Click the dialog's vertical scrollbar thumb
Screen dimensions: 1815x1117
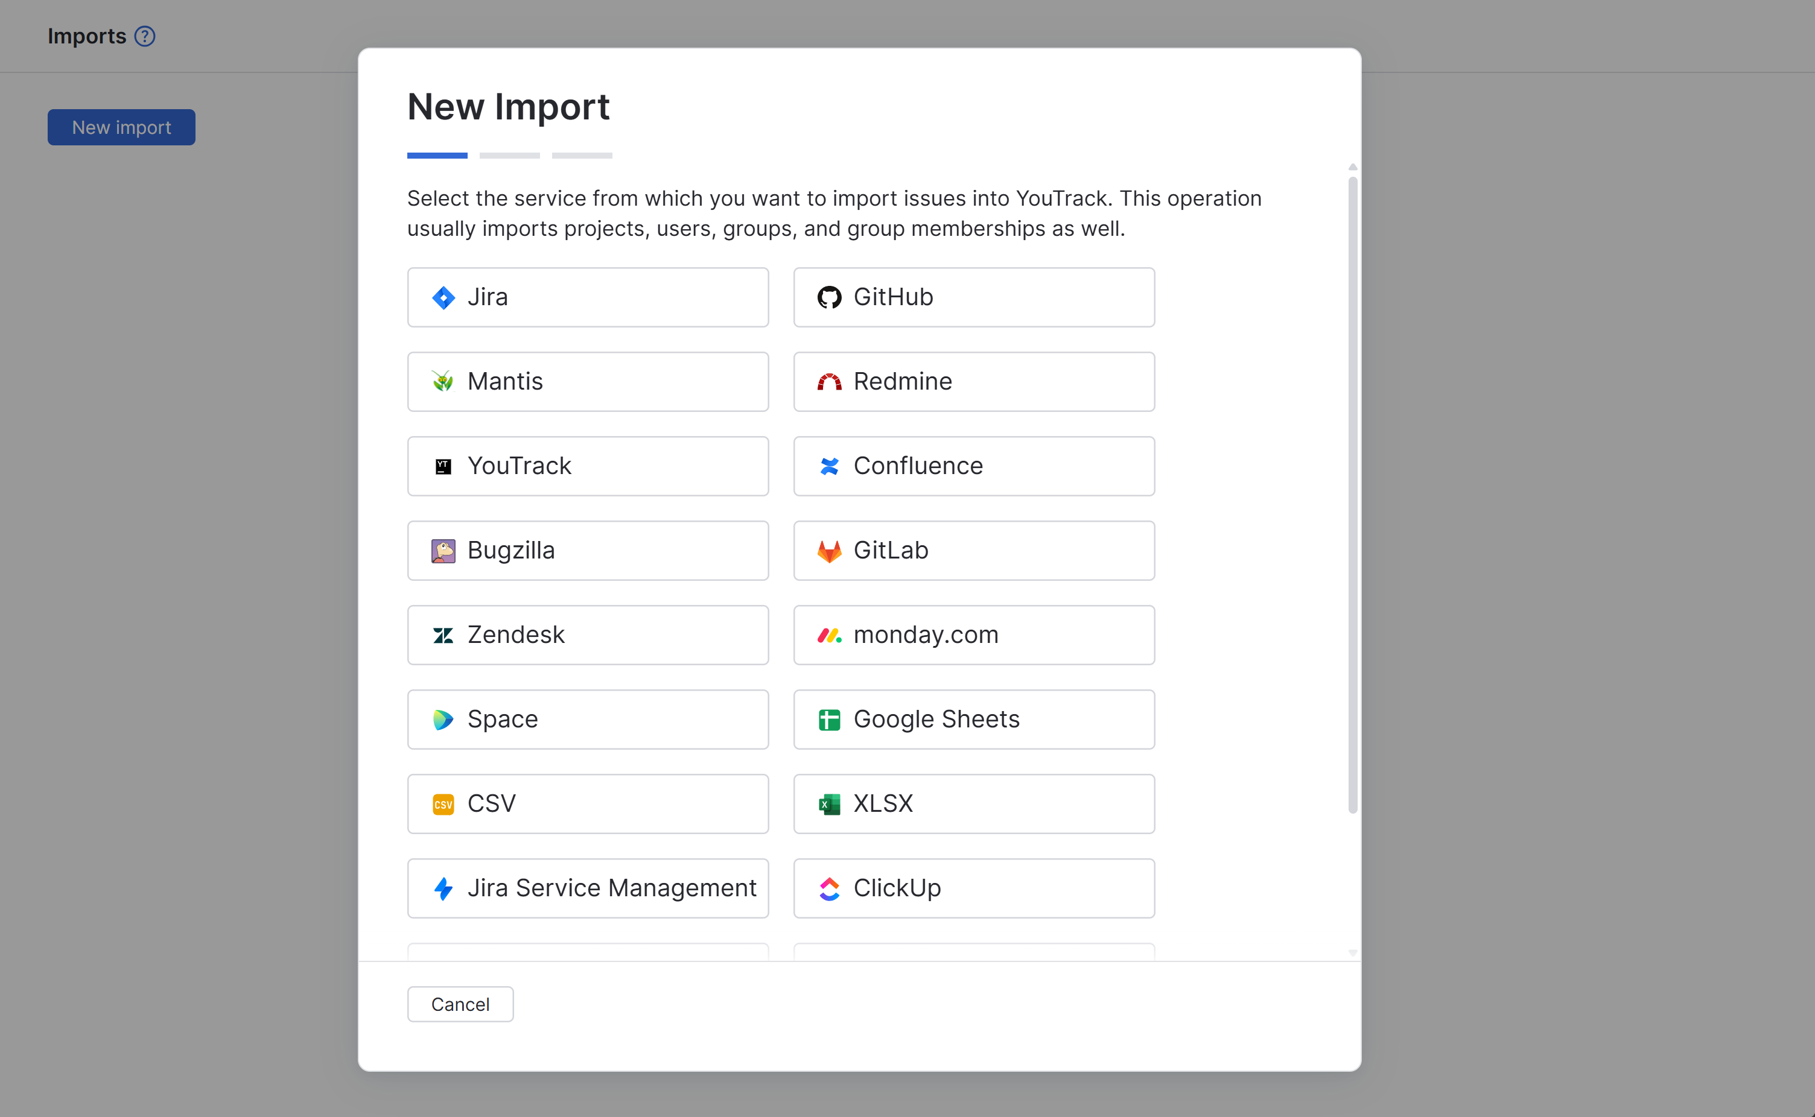[x=1353, y=495]
